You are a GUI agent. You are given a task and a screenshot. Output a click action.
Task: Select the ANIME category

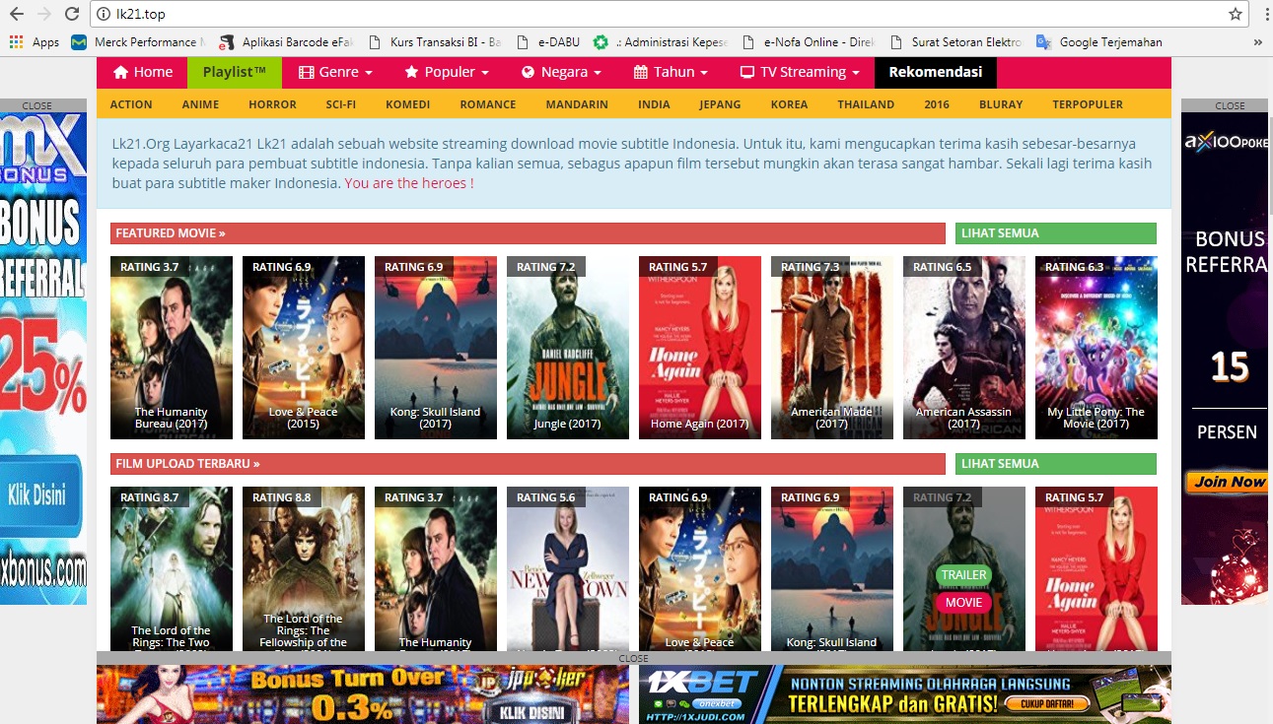click(x=200, y=104)
